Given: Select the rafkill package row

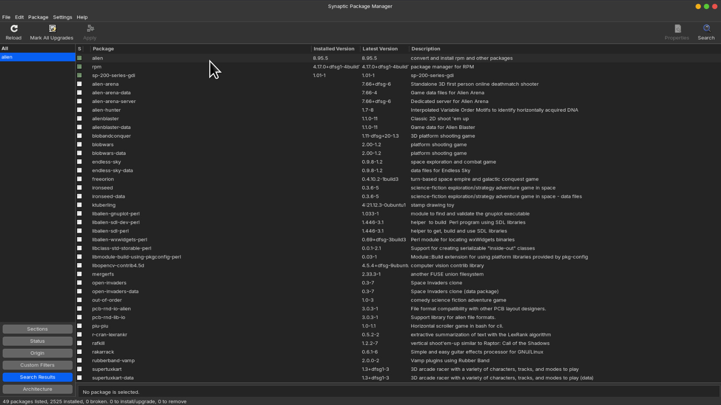Looking at the screenshot, I should pyautogui.click(x=398, y=343).
